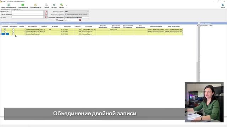Screen dimensions: 227x127
Task: Click the Дата приема header in right panel
Action: 204,26
